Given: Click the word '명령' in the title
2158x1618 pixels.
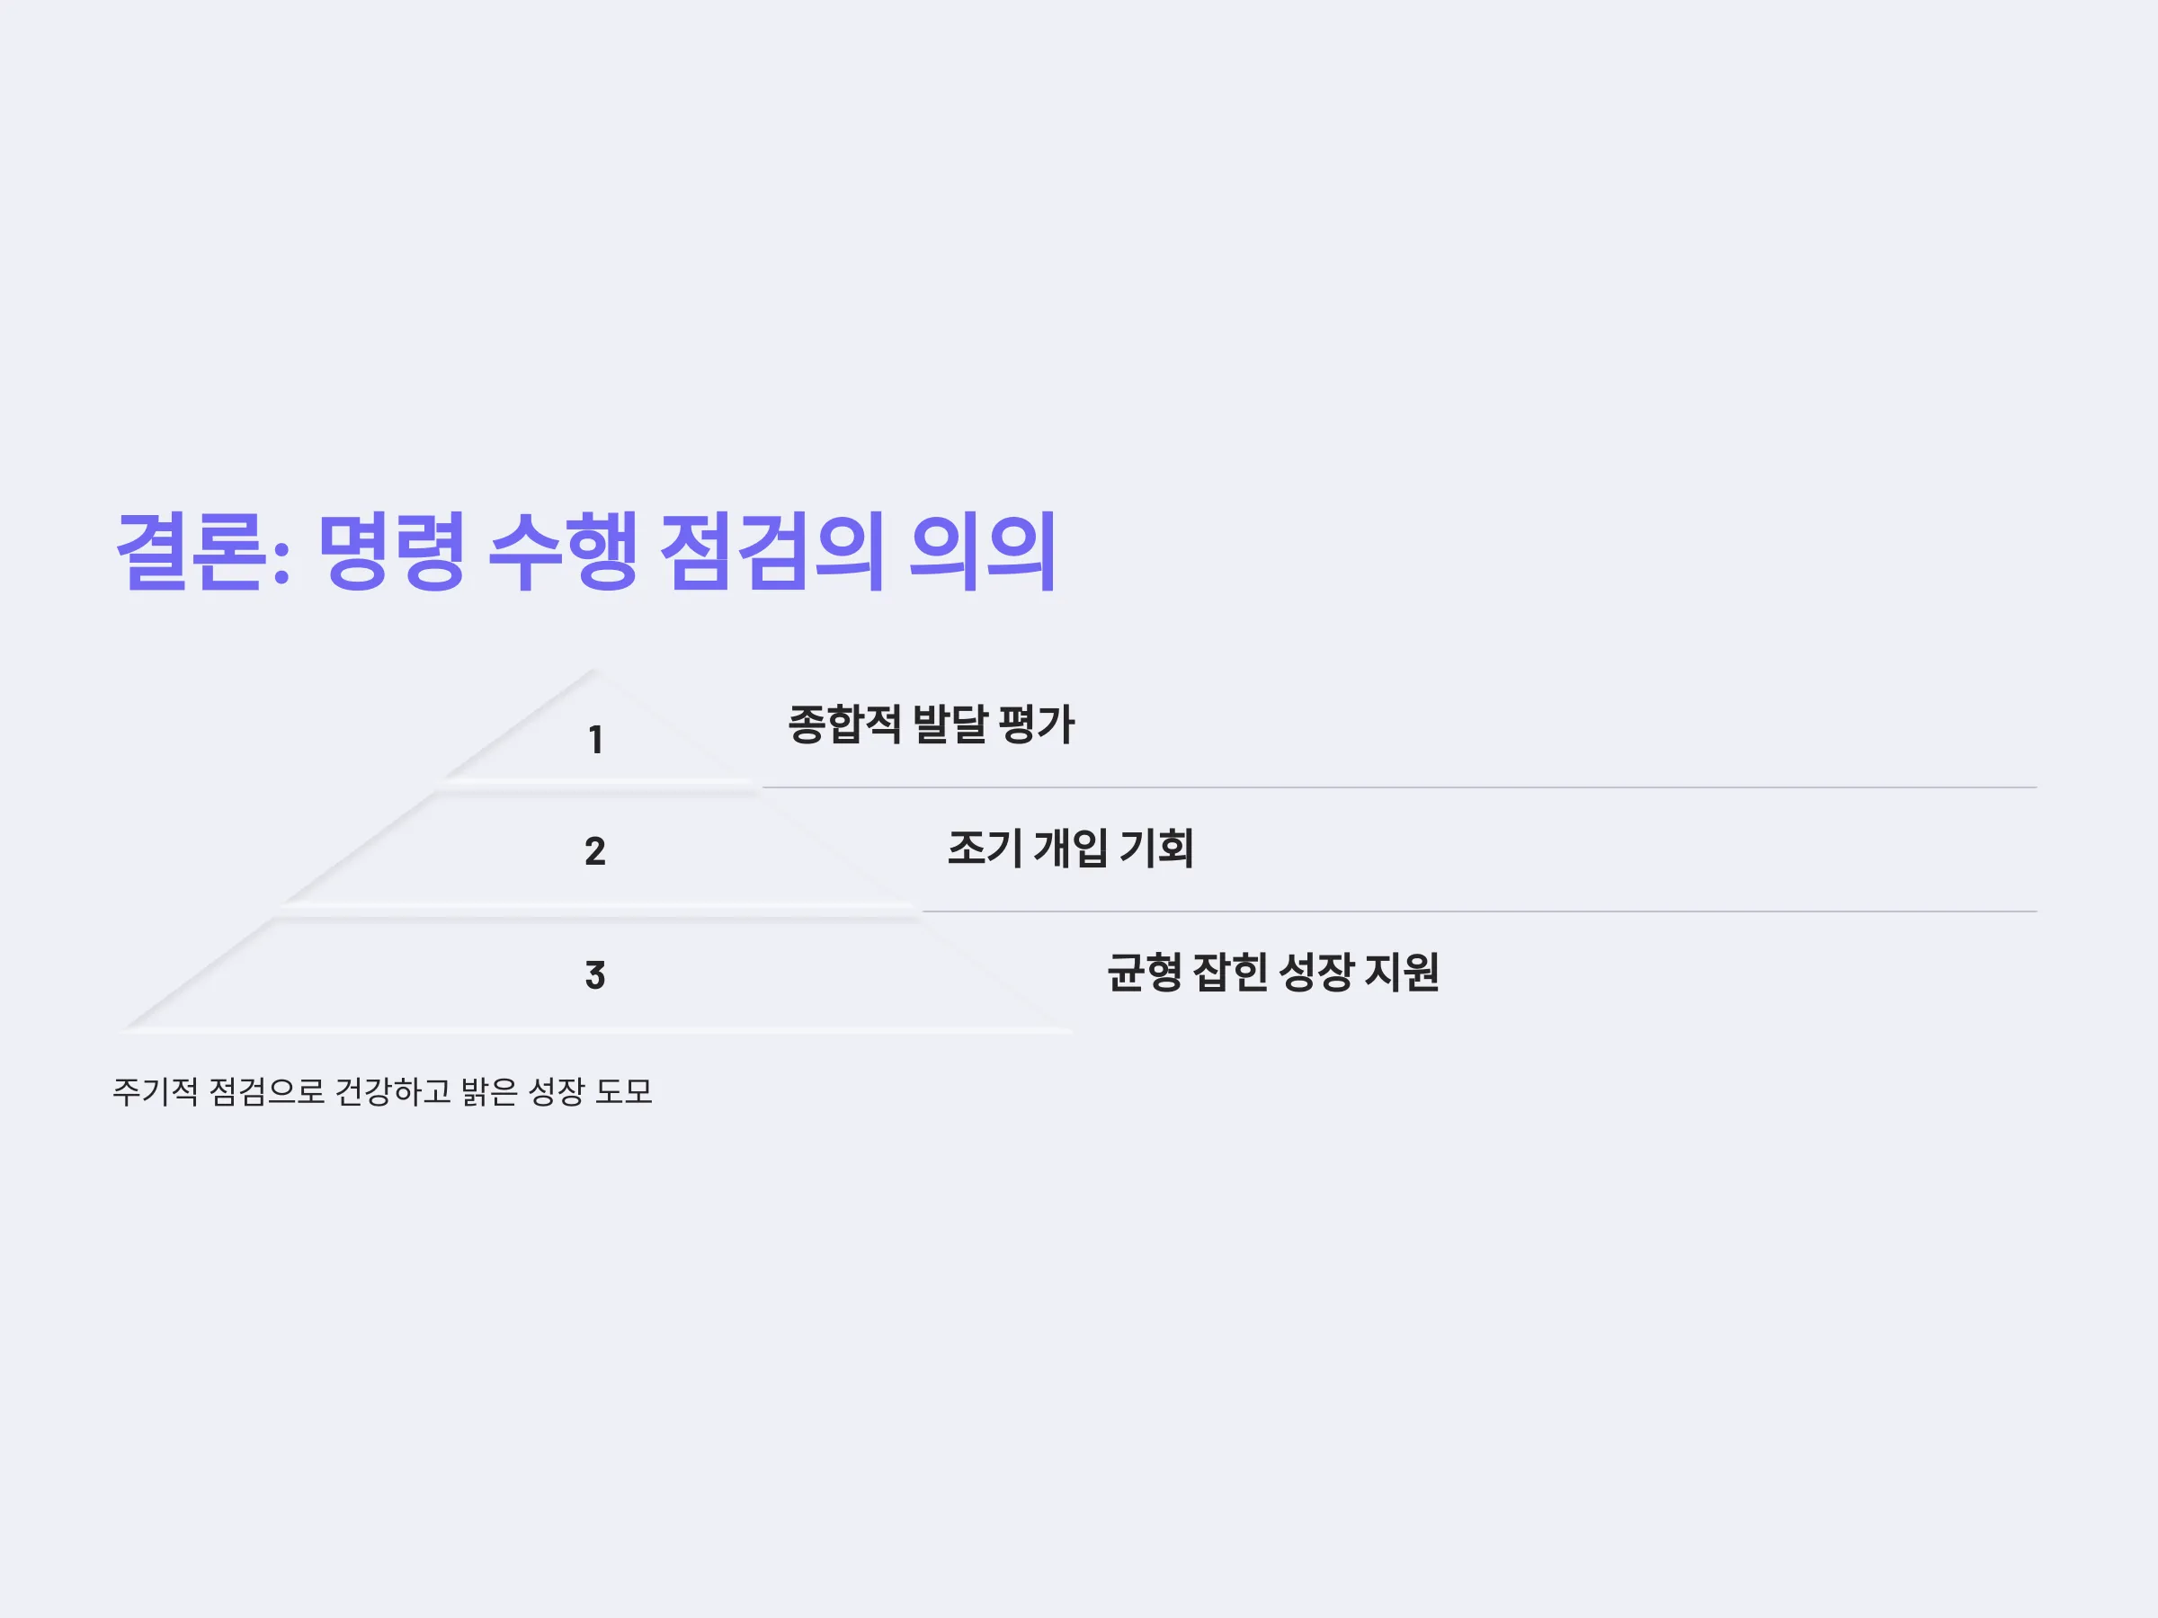Looking at the screenshot, I should click(x=391, y=551).
